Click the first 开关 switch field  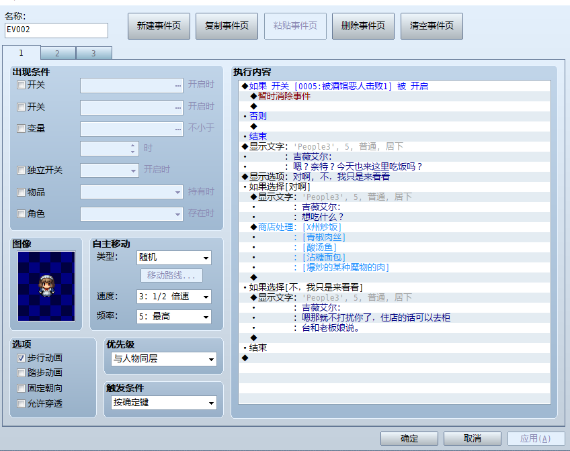(x=132, y=86)
